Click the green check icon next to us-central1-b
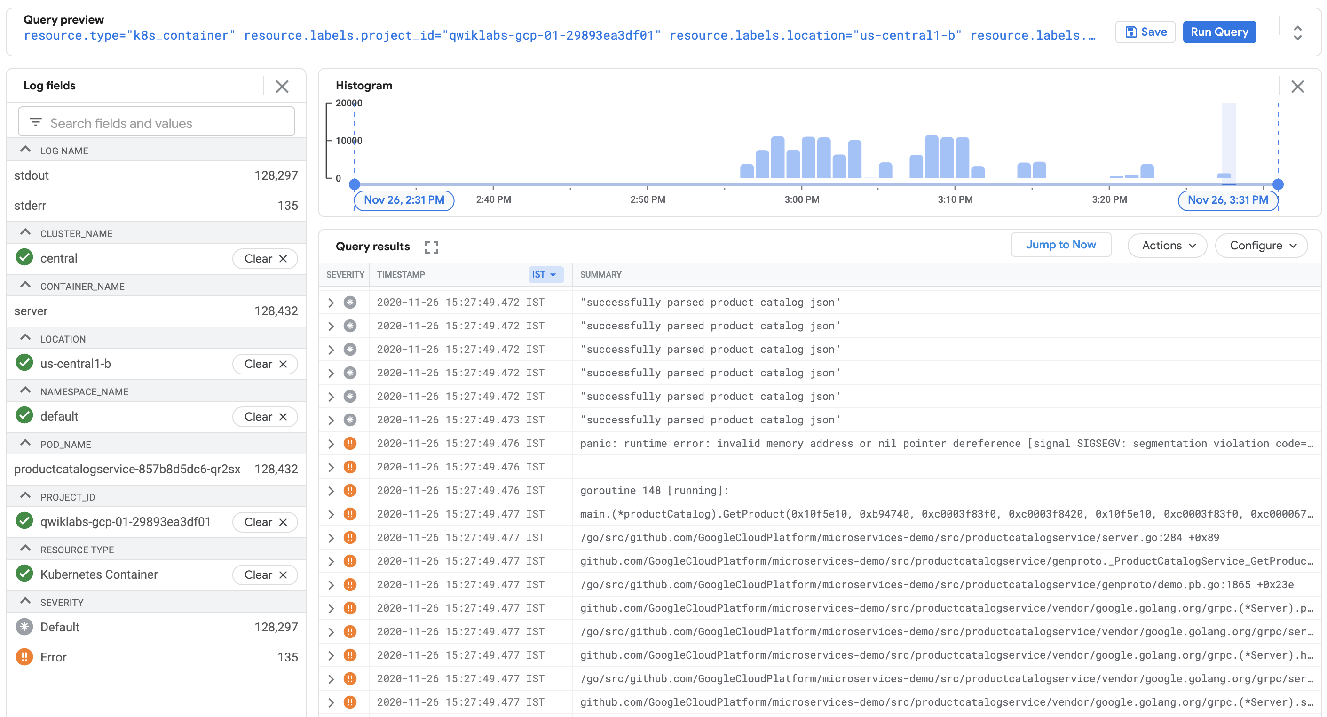 pos(24,363)
